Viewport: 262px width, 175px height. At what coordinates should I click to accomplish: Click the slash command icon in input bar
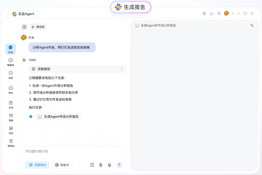point(92,165)
